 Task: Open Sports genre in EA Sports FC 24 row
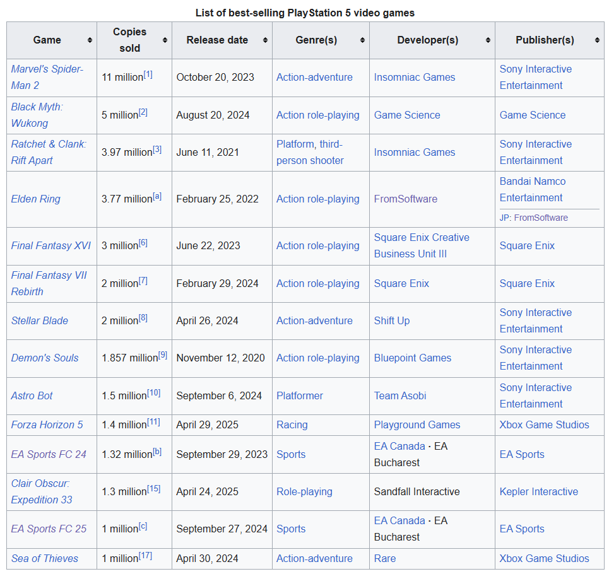tap(291, 454)
